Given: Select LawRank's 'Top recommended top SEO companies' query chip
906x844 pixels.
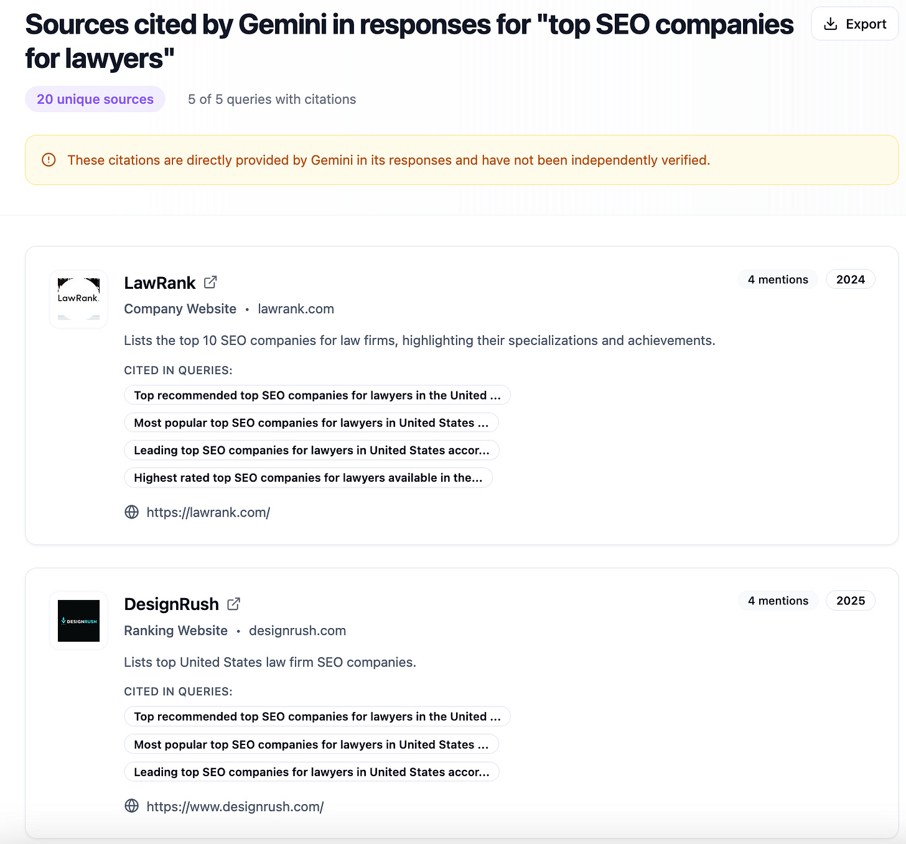Looking at the screenshot, I should point(317,395).
